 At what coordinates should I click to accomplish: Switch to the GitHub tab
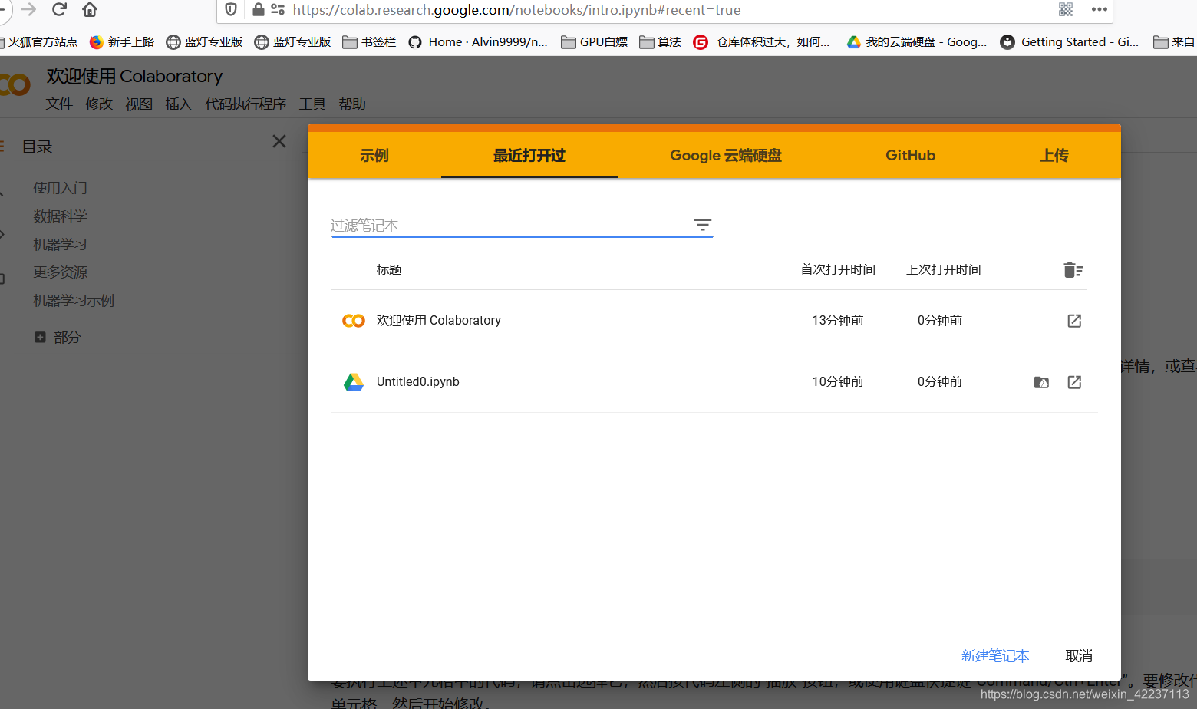[911, 155]
